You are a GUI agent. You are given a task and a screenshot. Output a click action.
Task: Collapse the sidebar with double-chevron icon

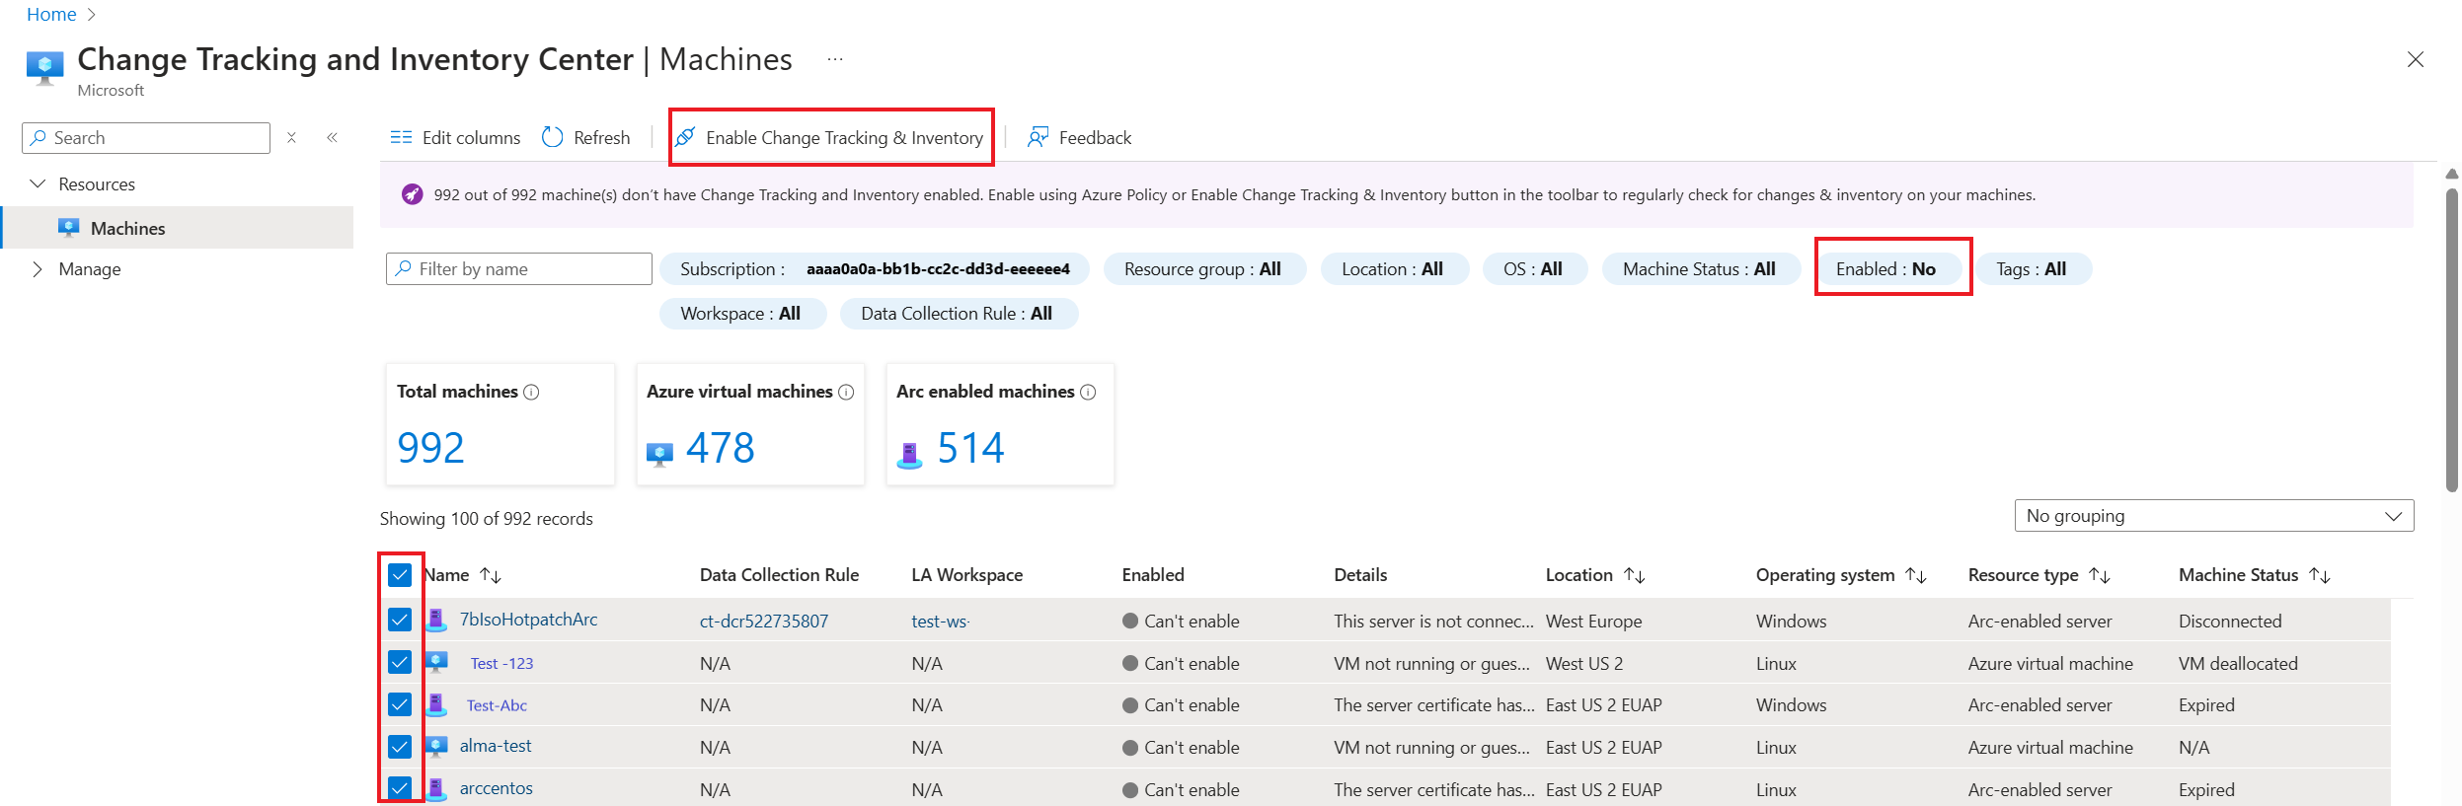333,137
